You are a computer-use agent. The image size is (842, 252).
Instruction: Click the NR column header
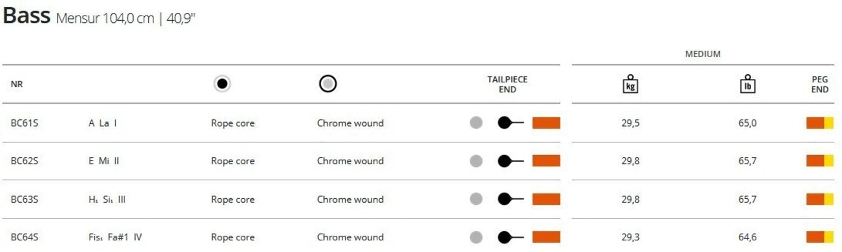coord(17,85)
